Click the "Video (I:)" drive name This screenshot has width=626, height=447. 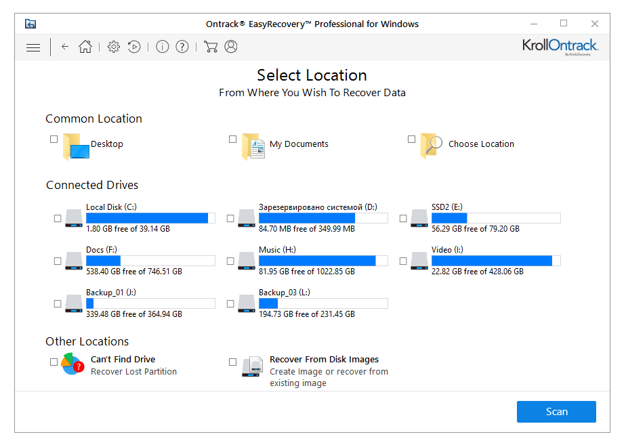448,250
